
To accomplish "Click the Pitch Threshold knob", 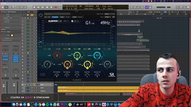I will [x=56, y=75].
